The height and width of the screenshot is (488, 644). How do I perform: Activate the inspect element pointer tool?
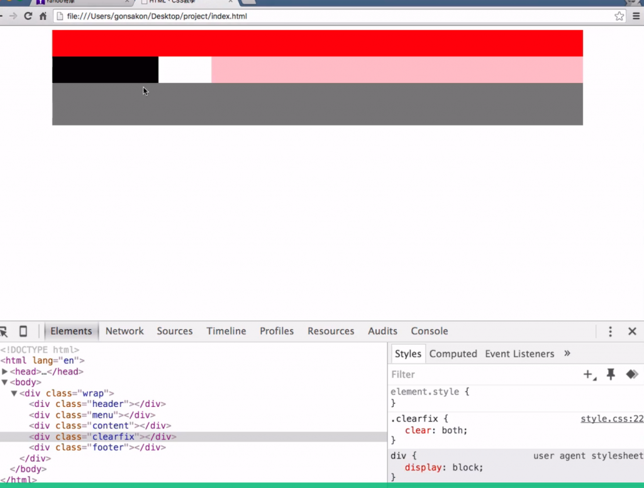4,331
